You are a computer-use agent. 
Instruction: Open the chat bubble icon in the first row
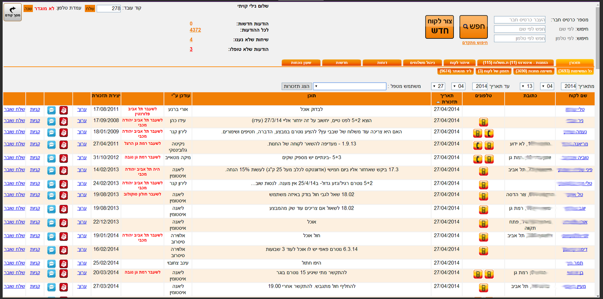point(51,110)
